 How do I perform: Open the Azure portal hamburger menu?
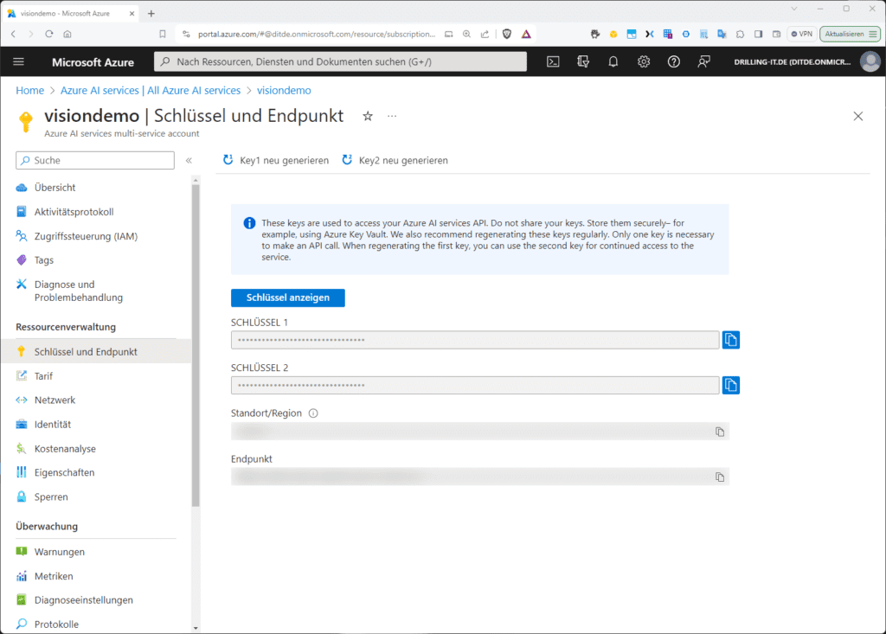(19, 61)
